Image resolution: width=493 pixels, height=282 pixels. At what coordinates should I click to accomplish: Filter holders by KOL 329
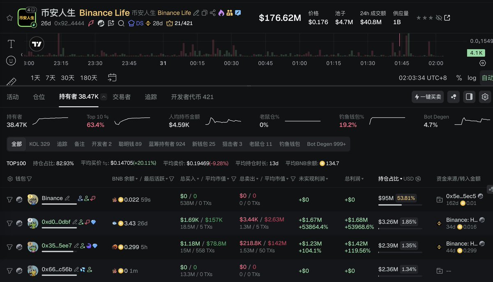pos(39,144)
